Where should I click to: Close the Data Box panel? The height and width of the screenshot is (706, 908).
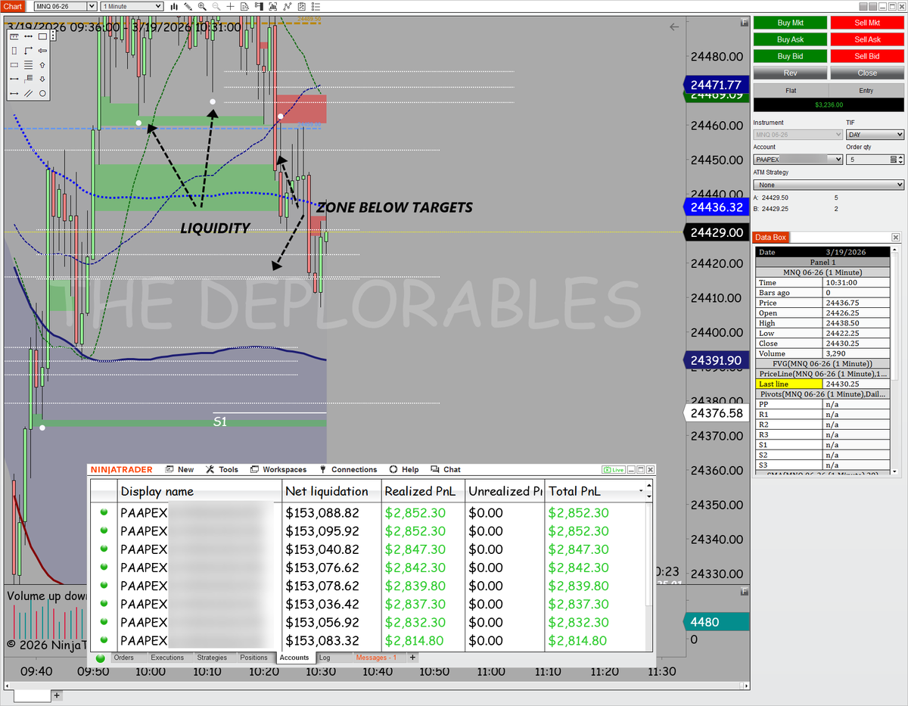pos(896,237)
